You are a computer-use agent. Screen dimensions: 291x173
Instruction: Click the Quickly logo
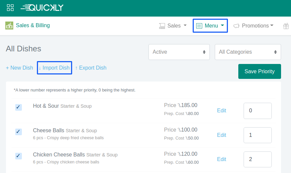(x=42, y=8)
